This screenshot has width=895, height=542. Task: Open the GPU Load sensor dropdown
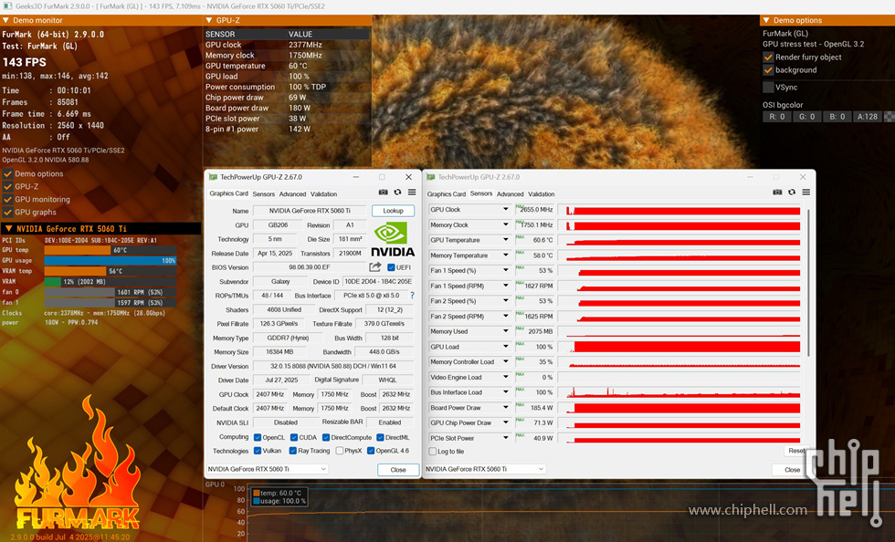(x=505, y=347)
